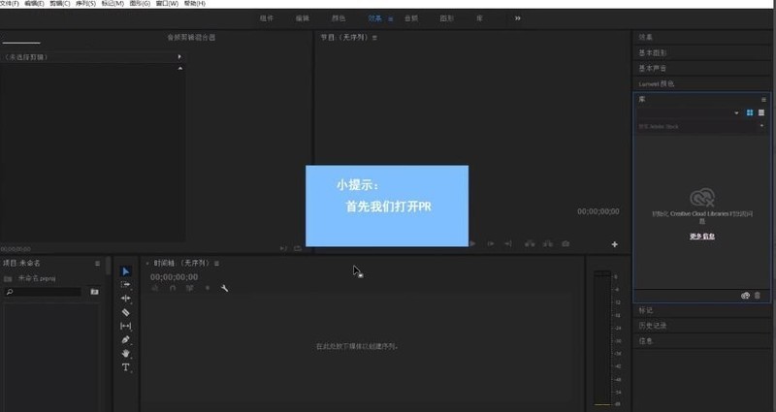Step forward one frame in Program monitor
Image resolution: width=776 pixels, height=412 pixels.
[491, 244]
